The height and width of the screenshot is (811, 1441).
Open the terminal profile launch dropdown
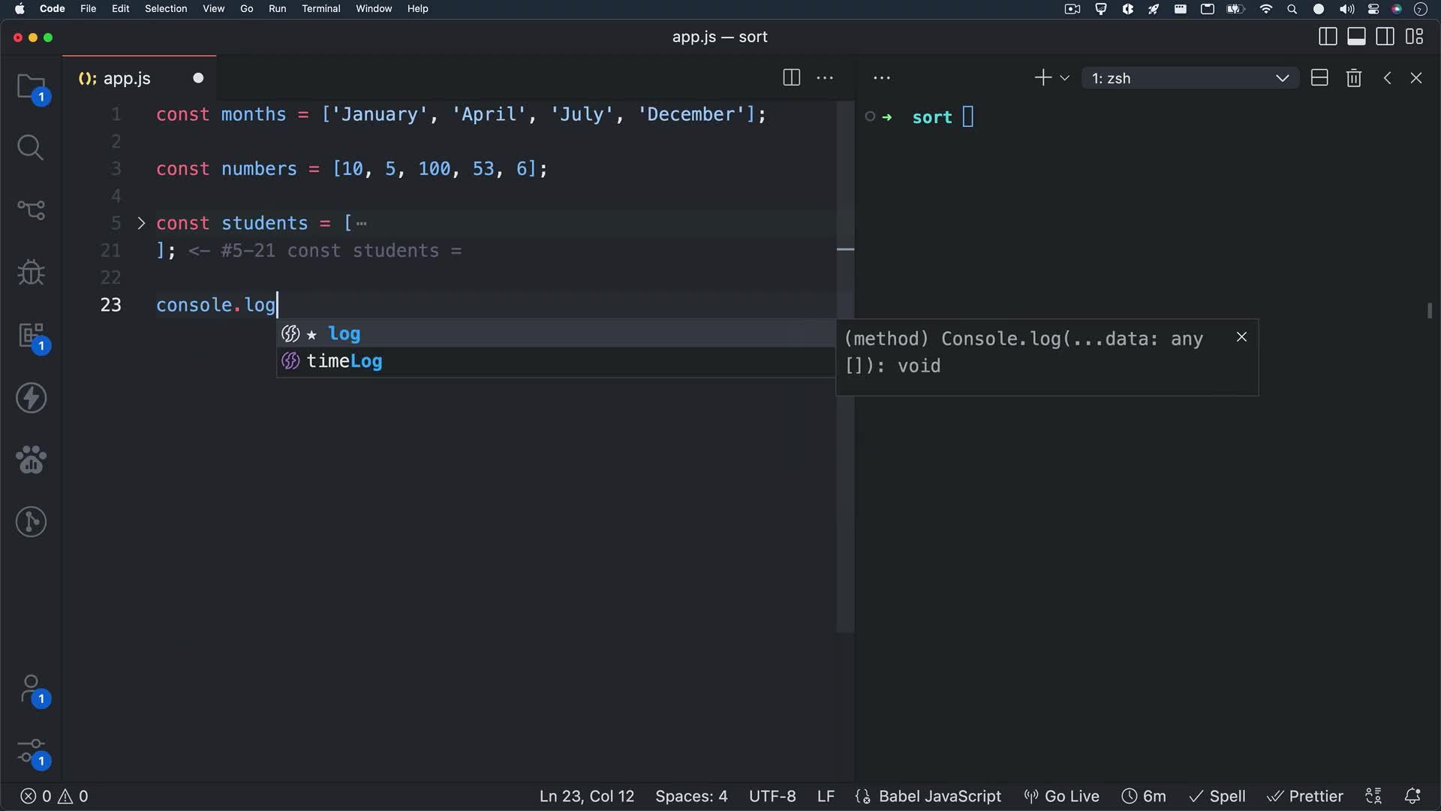coord(1065,77)
